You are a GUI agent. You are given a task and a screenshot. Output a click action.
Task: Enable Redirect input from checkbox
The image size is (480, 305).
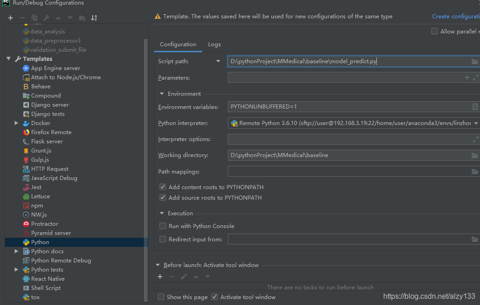pyautogui.click(x=163, y=239)
